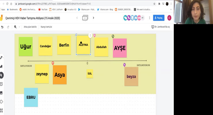Open the frame bar expander
This screenshot has width=213, height=115.
tap(85, 18)
